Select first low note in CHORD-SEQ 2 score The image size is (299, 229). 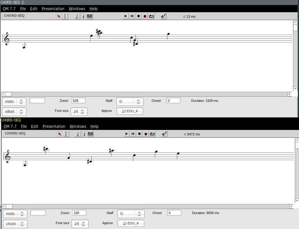point(24,47)
